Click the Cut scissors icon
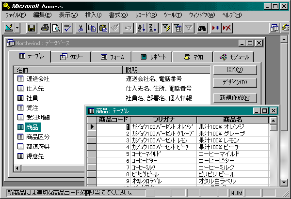 pos(81,28)
